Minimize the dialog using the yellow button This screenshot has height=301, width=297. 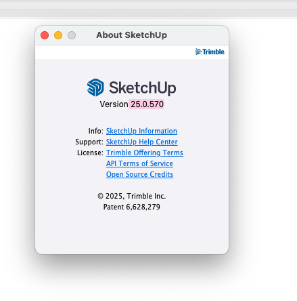tap(58, 35)
